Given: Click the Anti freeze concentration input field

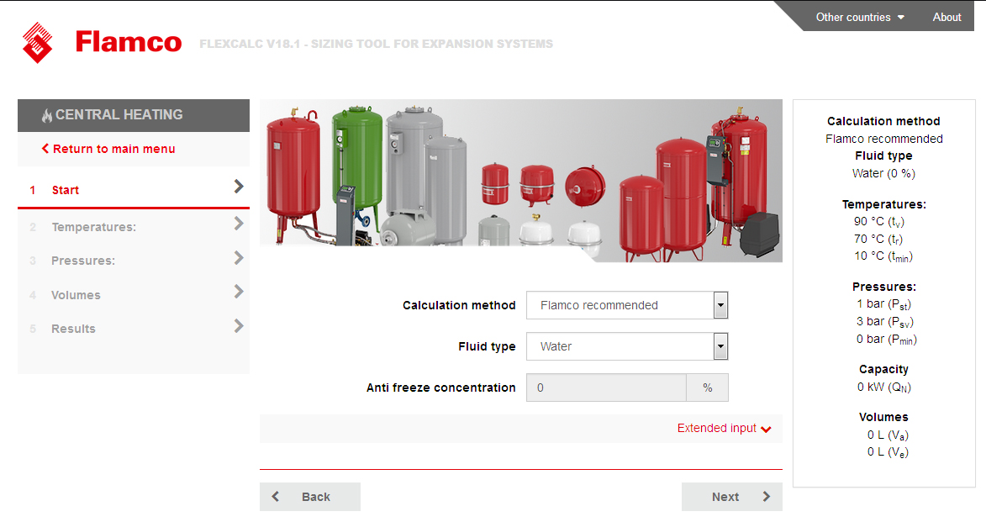Looking at the screenshot, I should (606, 388).
